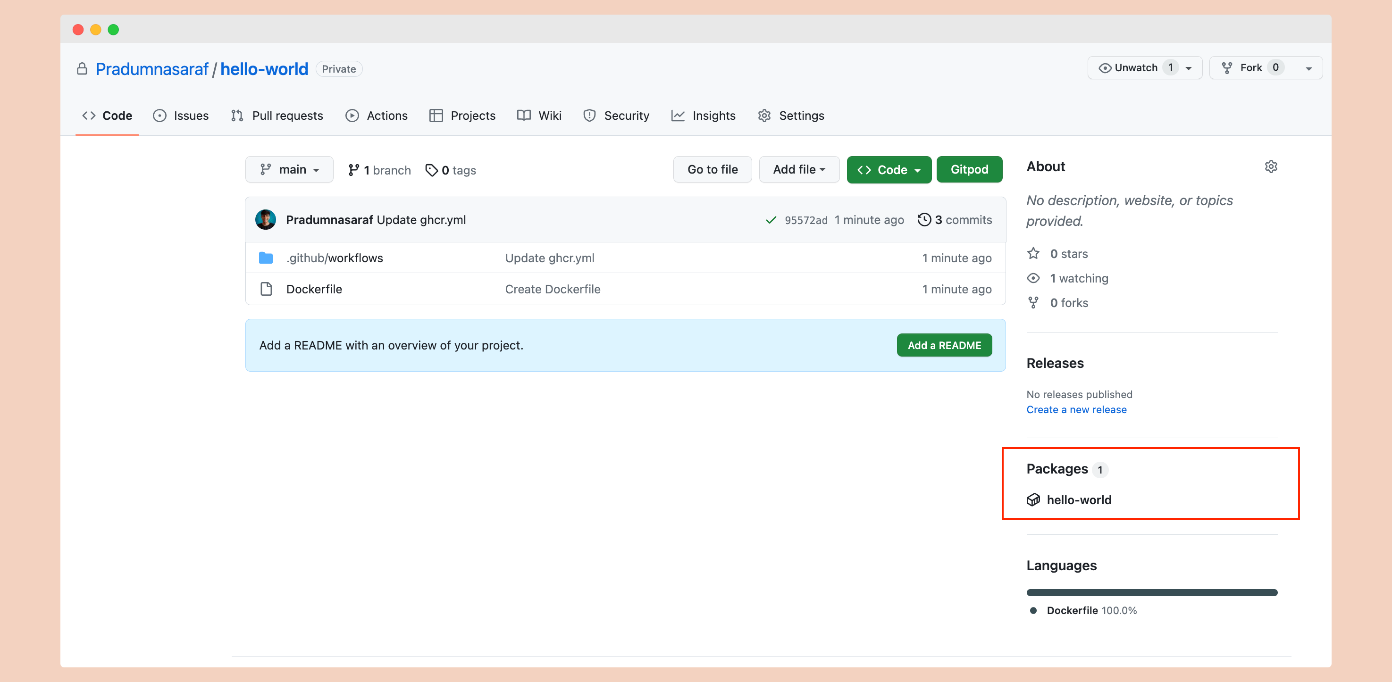Click the commit history clock icon
This screenshot has height=682, width=1392.
coord(924,220)
